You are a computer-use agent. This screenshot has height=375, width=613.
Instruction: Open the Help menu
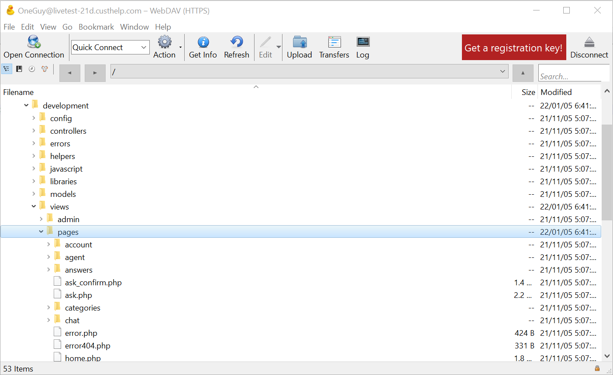point(163,27)
